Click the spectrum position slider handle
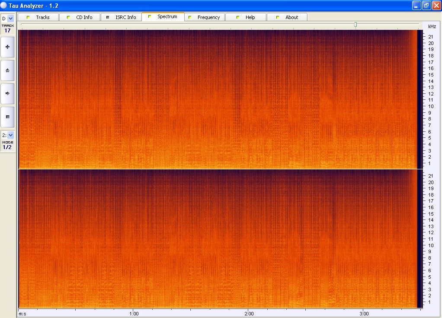 point(356,25)
